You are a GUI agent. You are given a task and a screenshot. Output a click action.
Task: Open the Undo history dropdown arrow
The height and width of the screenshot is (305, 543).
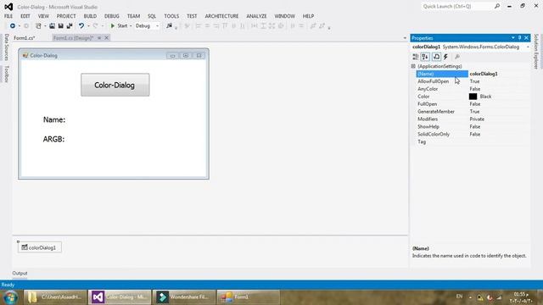coord(88,26)
